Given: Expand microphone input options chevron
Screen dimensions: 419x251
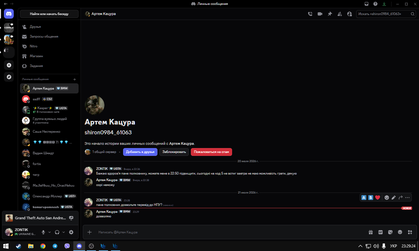Looking at the screenshot, I should (x=49, y=232).
